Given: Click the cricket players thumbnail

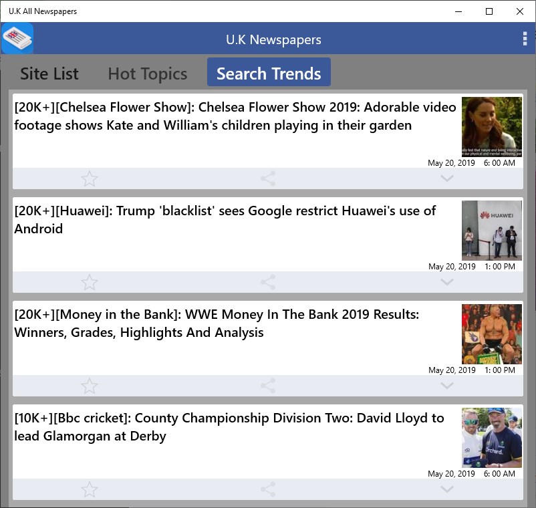Looking at the screenshot, I should [492, 438].
